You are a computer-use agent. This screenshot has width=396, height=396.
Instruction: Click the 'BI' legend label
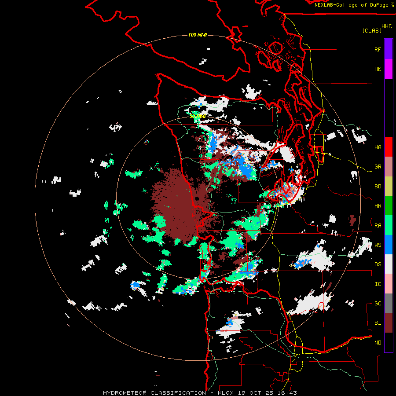click(x=378, y=323)
